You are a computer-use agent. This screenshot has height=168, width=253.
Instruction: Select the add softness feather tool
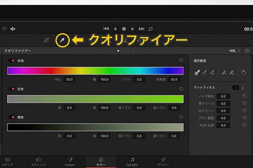click(232, 73)
